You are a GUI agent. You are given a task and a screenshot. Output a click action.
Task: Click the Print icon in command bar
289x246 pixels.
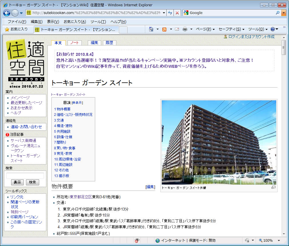pos(185,29)
